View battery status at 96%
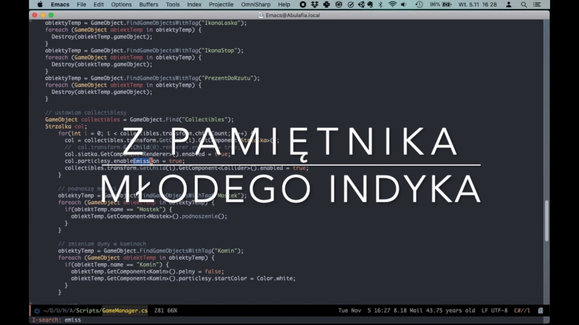The image size is (579, 325). (x=440, y=5)
